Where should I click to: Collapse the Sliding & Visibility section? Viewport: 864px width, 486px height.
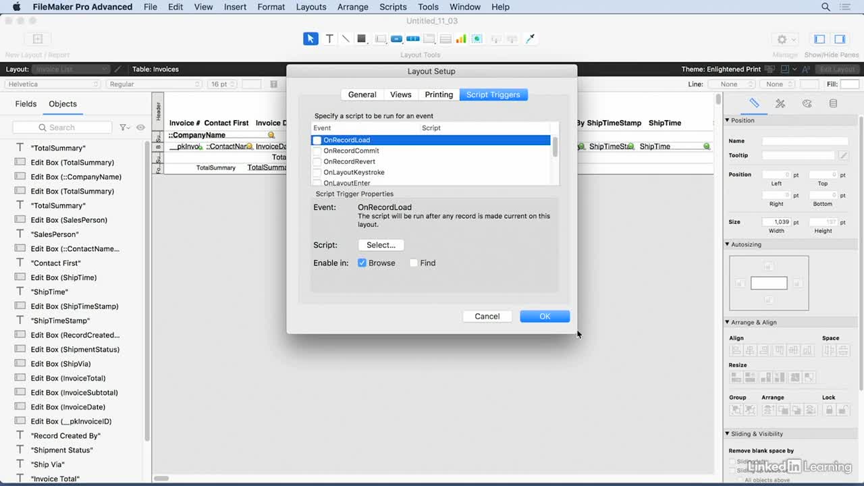[728, 433]
